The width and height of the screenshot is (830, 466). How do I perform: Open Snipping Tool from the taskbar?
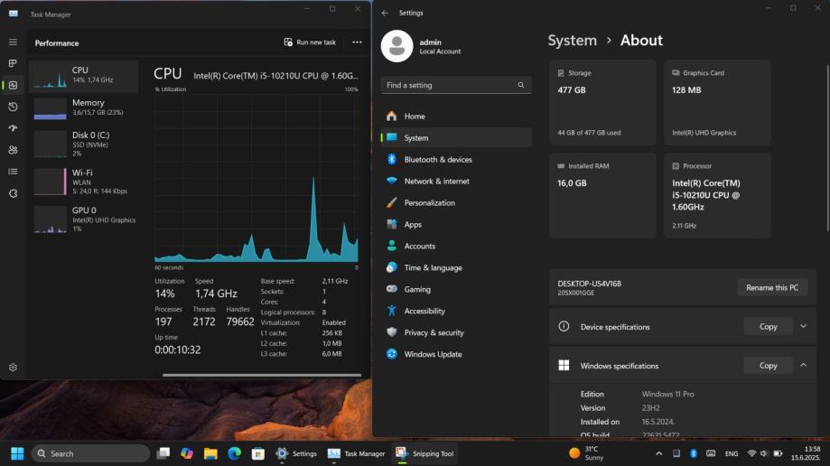[x=425, y=453]
